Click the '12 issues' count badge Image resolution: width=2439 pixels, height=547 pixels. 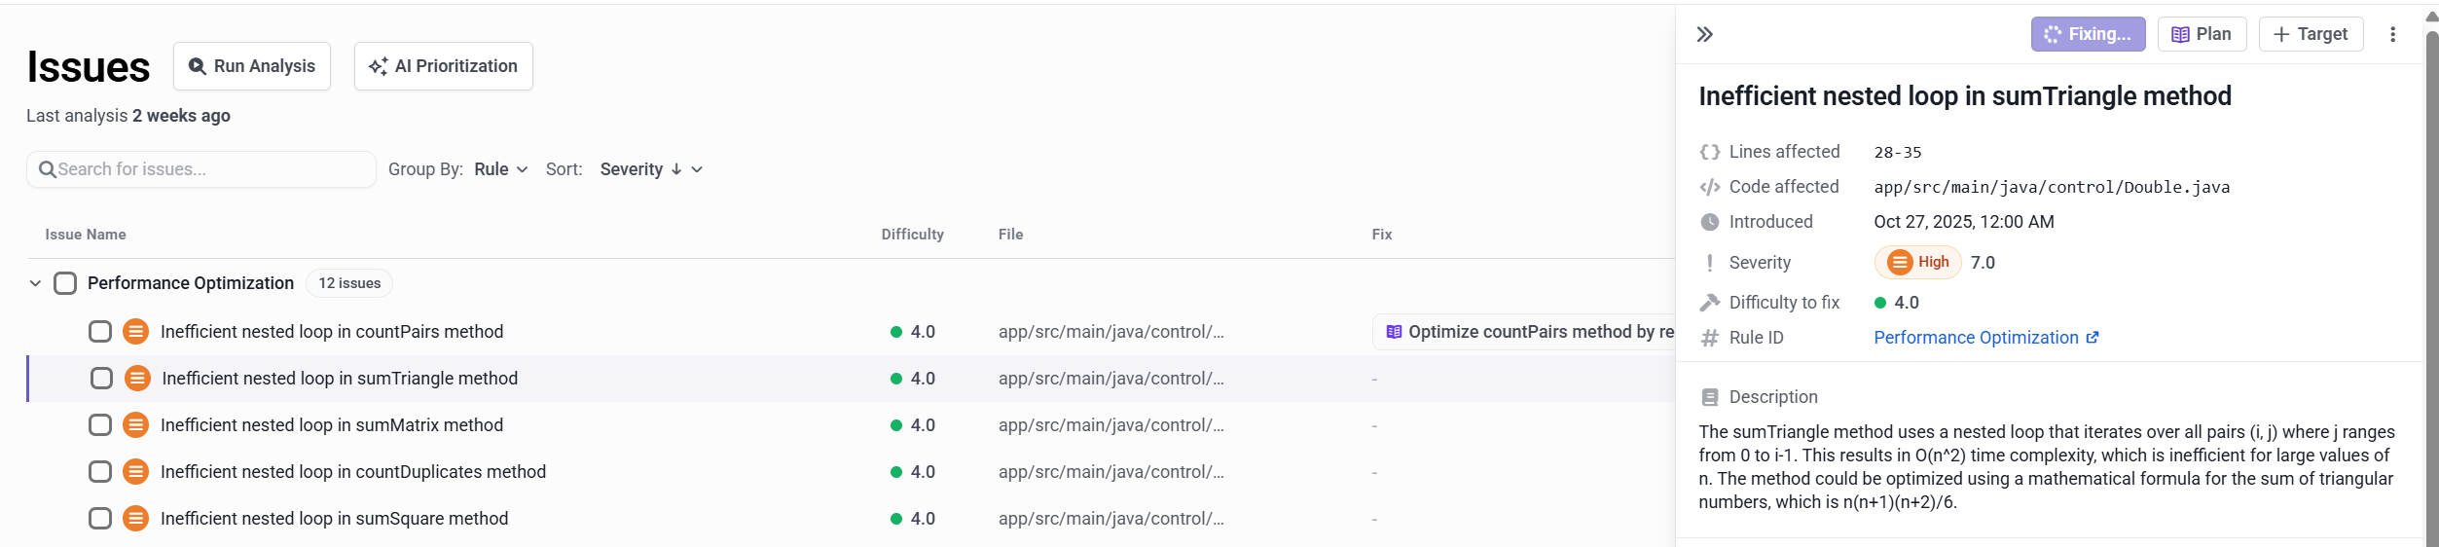349,283
